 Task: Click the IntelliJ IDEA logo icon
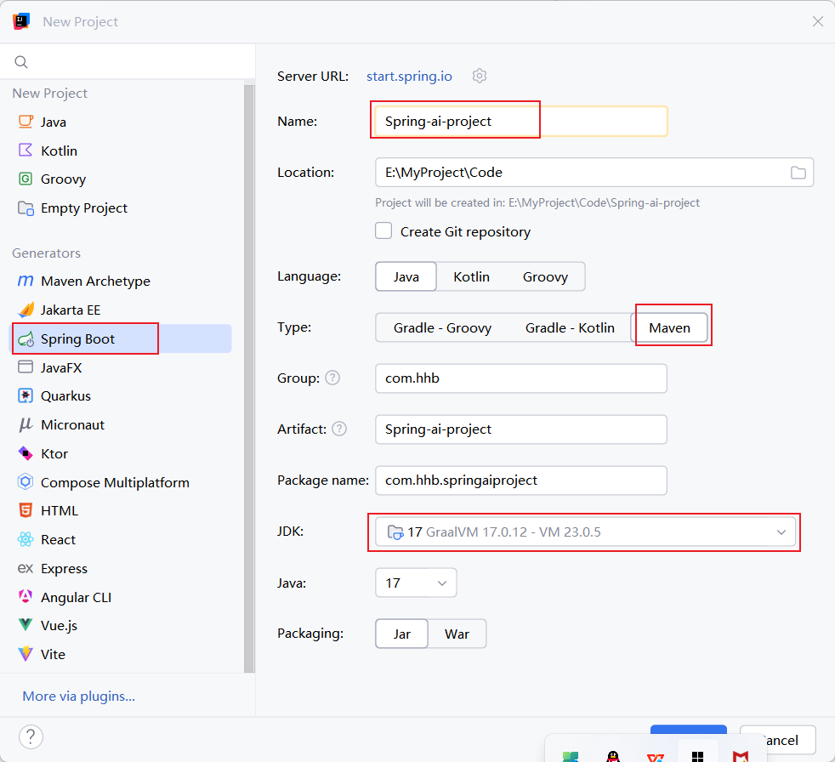21,22
